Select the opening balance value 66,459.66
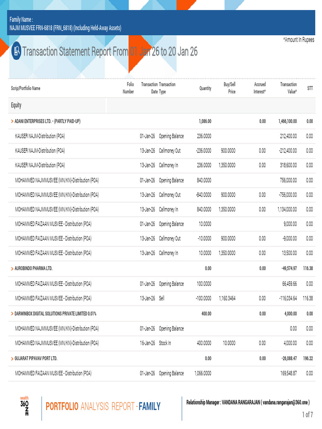 tap(290, 284)
